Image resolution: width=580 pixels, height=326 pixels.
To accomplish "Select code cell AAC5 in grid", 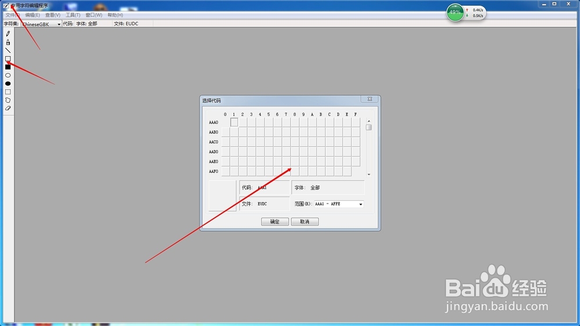I will click(269, 142).
